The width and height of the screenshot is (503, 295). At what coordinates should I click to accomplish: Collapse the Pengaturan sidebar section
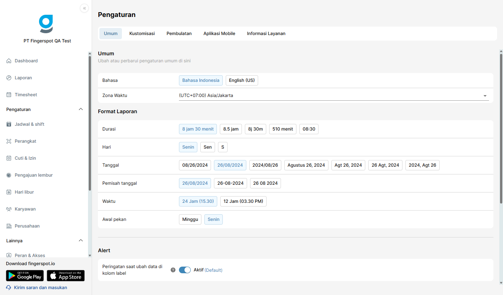pos(81,110)
